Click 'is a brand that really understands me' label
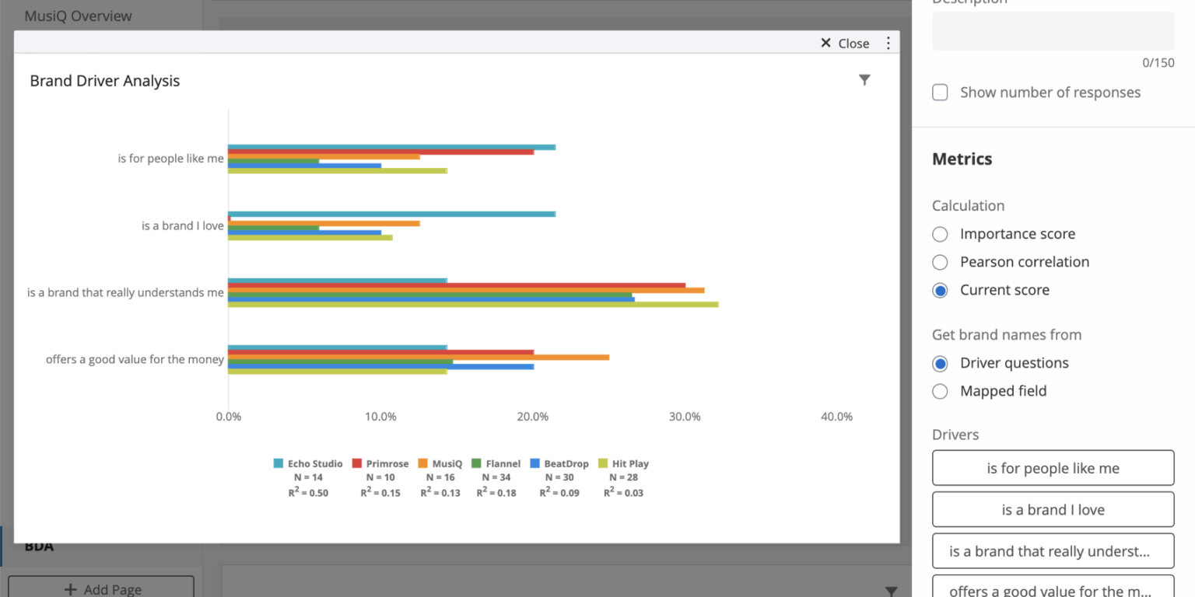The image size is (1195, 597). [125, 293]
